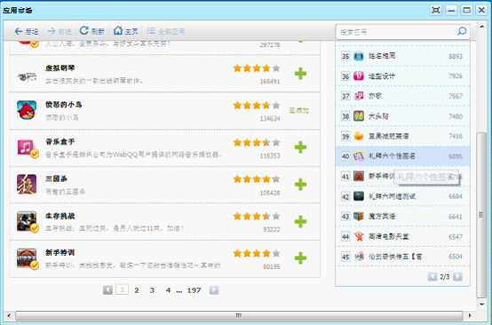This screenshot has width=492, height=325.
Task: Refresh the page with 刷新
Action: point(91,31)
